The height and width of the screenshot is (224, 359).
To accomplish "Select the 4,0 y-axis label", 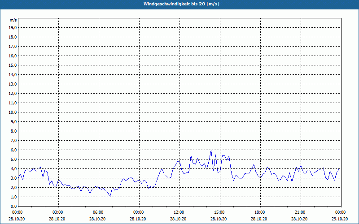I will tap(14, 169).
